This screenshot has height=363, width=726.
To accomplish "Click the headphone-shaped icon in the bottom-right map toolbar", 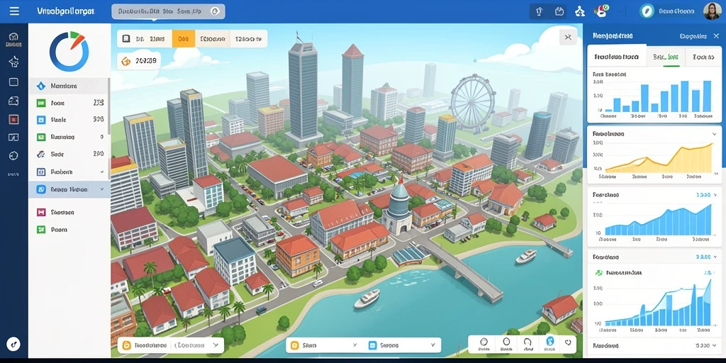I will pyautogui.click(x=527, y=342).
